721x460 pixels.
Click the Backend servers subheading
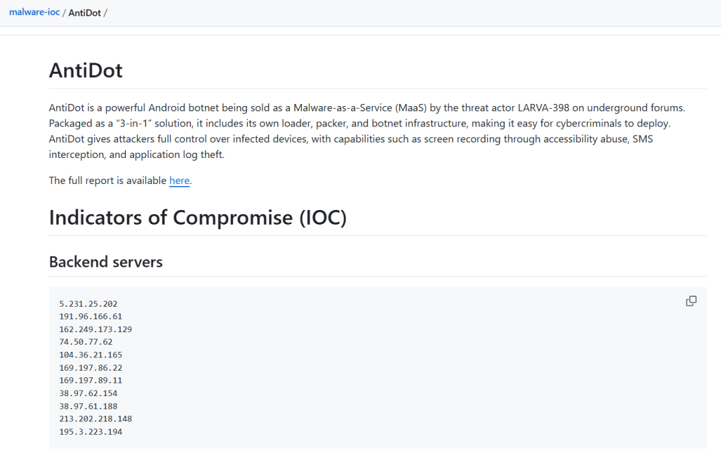pos(105,262)
